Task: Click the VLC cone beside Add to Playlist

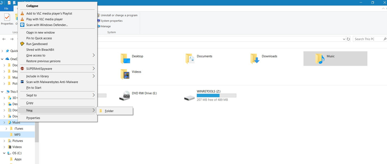Action: point(22,13)
